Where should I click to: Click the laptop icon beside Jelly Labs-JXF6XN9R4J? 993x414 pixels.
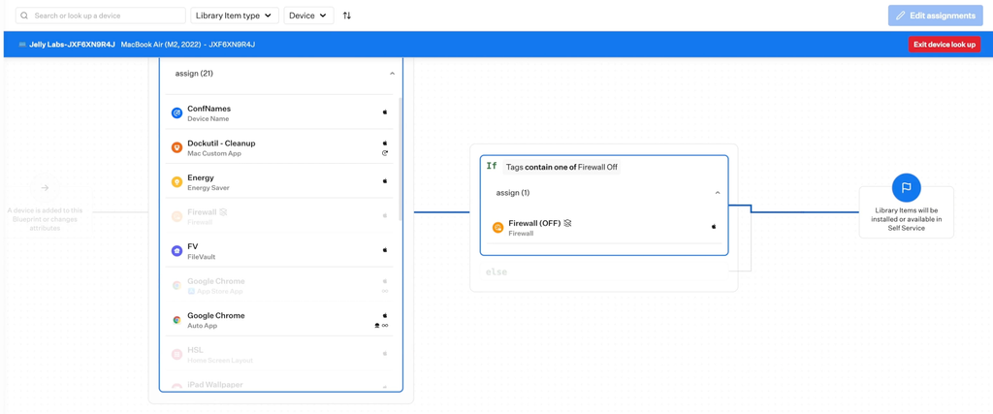[23, 45]
